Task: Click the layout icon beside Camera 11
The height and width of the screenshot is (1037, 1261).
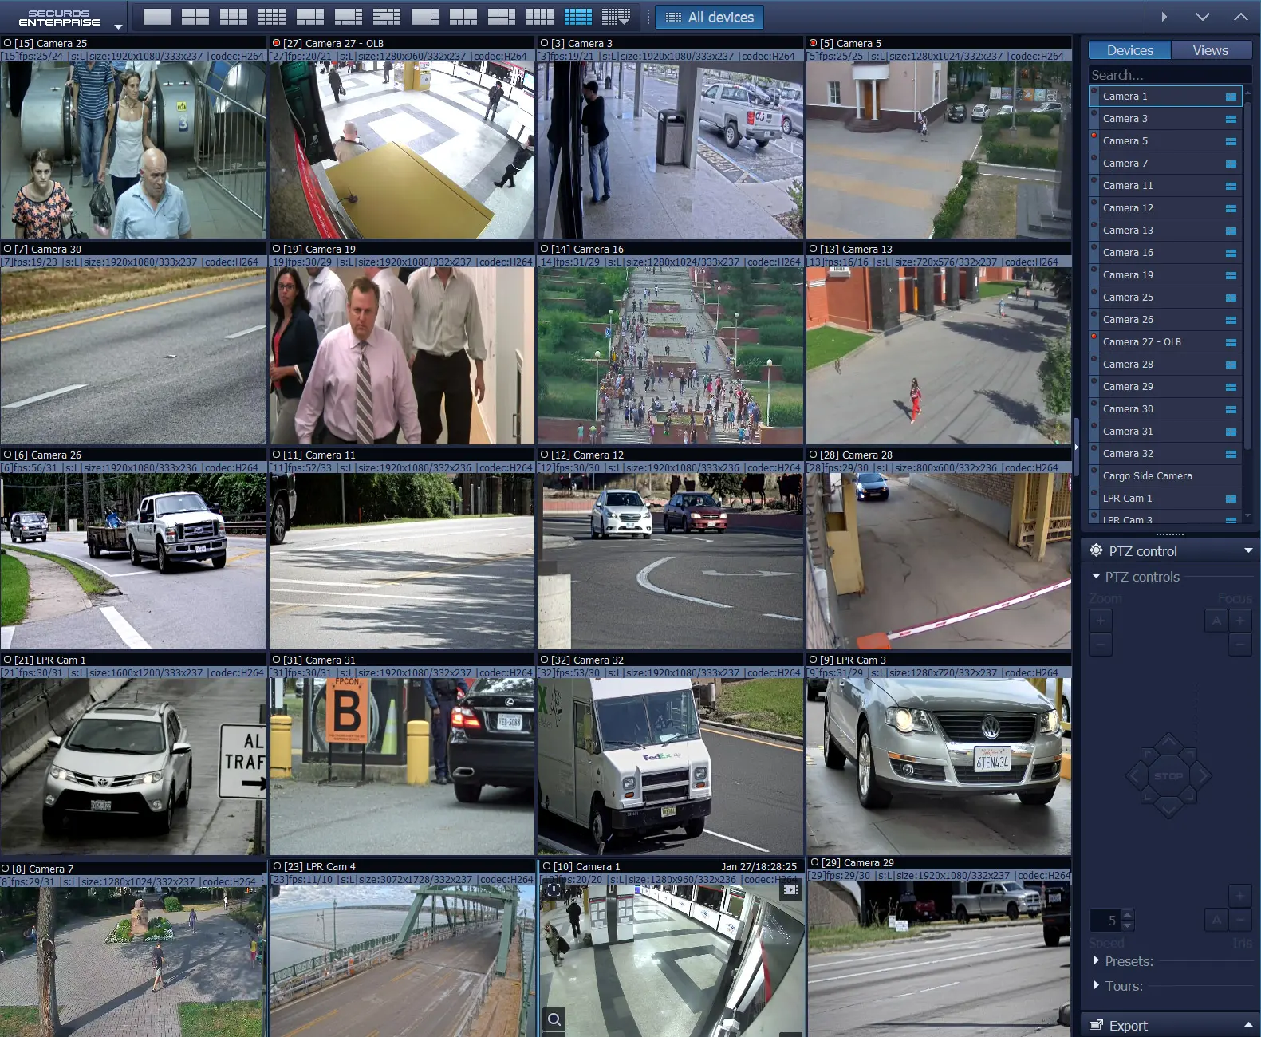Action: [1231, 186]
